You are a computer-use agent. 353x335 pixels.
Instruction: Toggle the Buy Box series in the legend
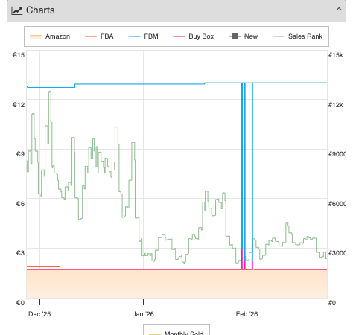coord(194,36)
